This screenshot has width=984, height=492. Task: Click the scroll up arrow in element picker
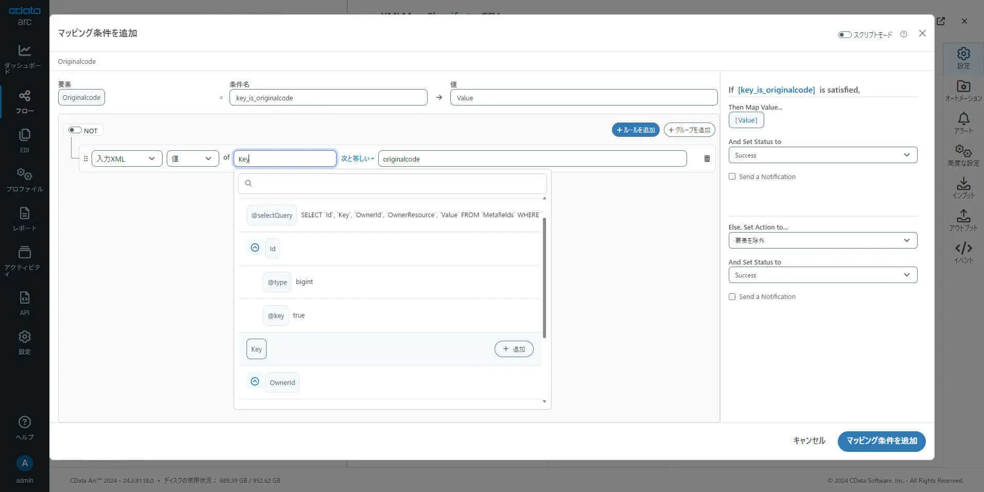(x=544, y=198)
